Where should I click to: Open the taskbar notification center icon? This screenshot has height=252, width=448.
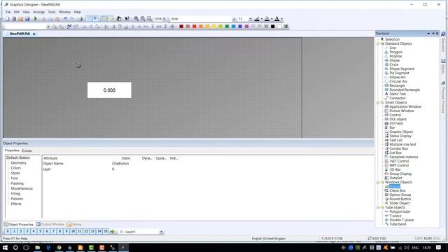[x=439, y=247]
